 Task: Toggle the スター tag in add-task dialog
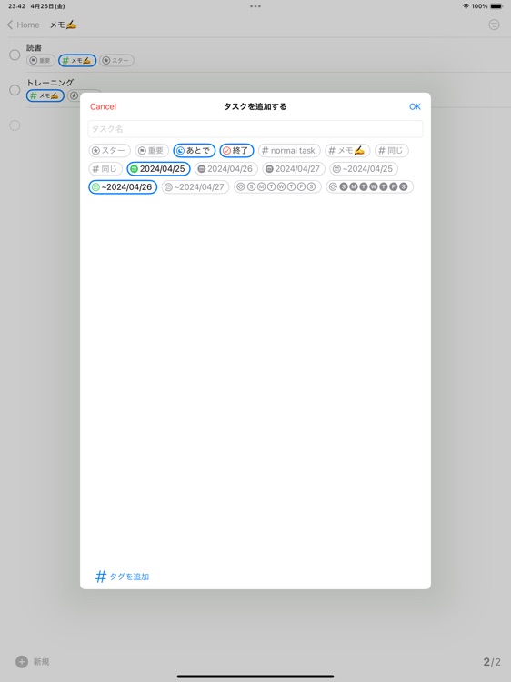(110, 150)
